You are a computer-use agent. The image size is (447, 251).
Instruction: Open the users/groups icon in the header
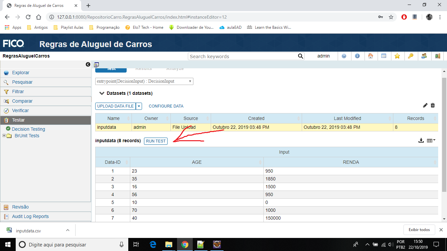(x=424, y=56)
